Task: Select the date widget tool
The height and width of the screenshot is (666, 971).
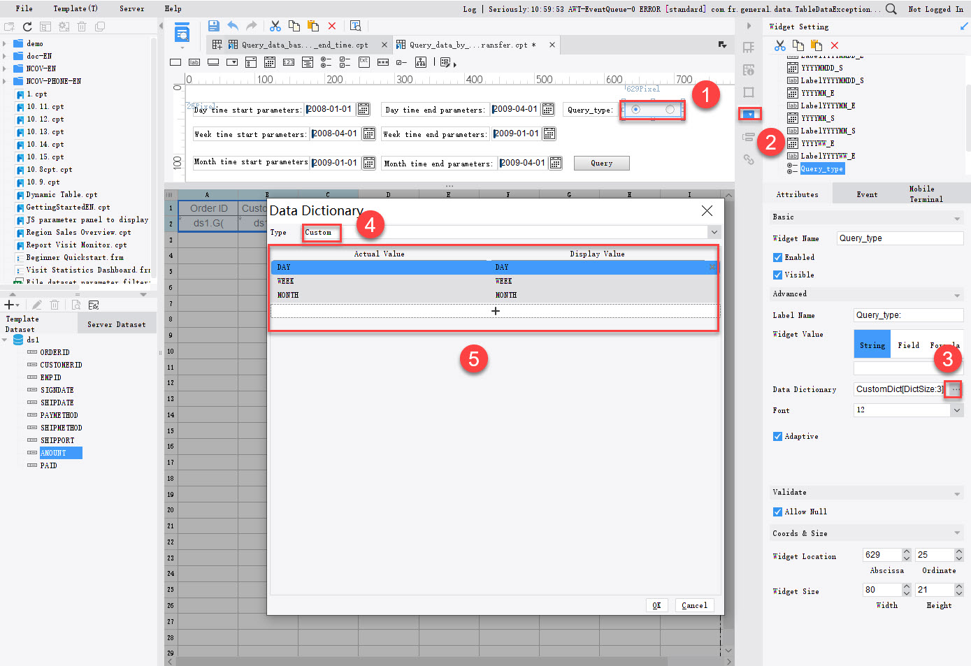Action: (x=270, y=62)
